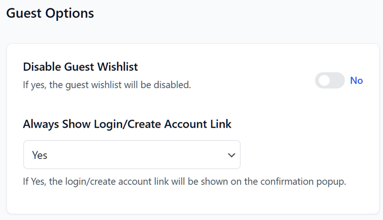Viewport: 383px width, 220px height.
Task: Open the Always Show Login/Create Account Link dropdown
Action: point(132,155)
